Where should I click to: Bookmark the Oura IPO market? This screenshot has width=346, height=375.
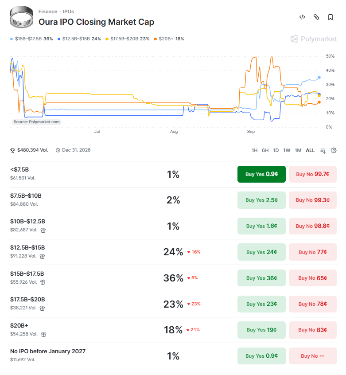point(330,17)
